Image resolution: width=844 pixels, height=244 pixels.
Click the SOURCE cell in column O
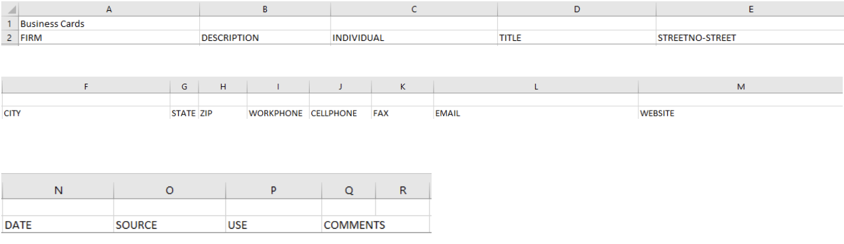[x=170, y=225]
